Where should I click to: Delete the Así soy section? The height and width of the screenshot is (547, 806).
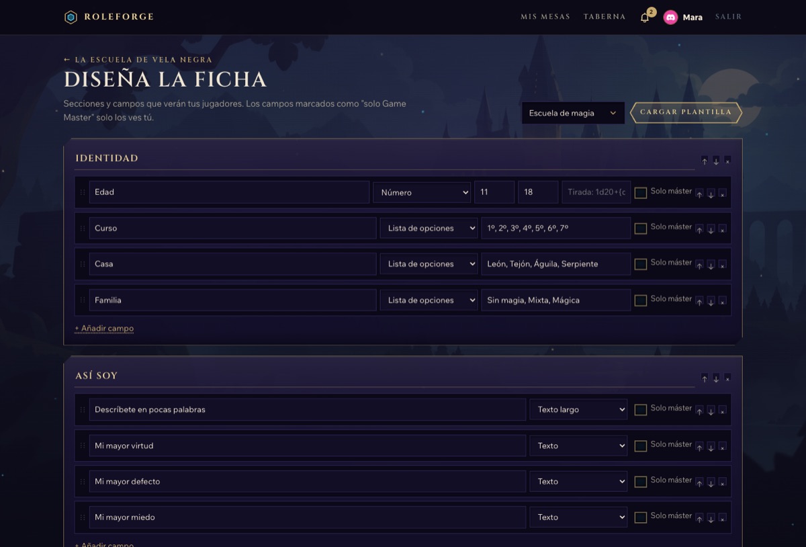727,378
